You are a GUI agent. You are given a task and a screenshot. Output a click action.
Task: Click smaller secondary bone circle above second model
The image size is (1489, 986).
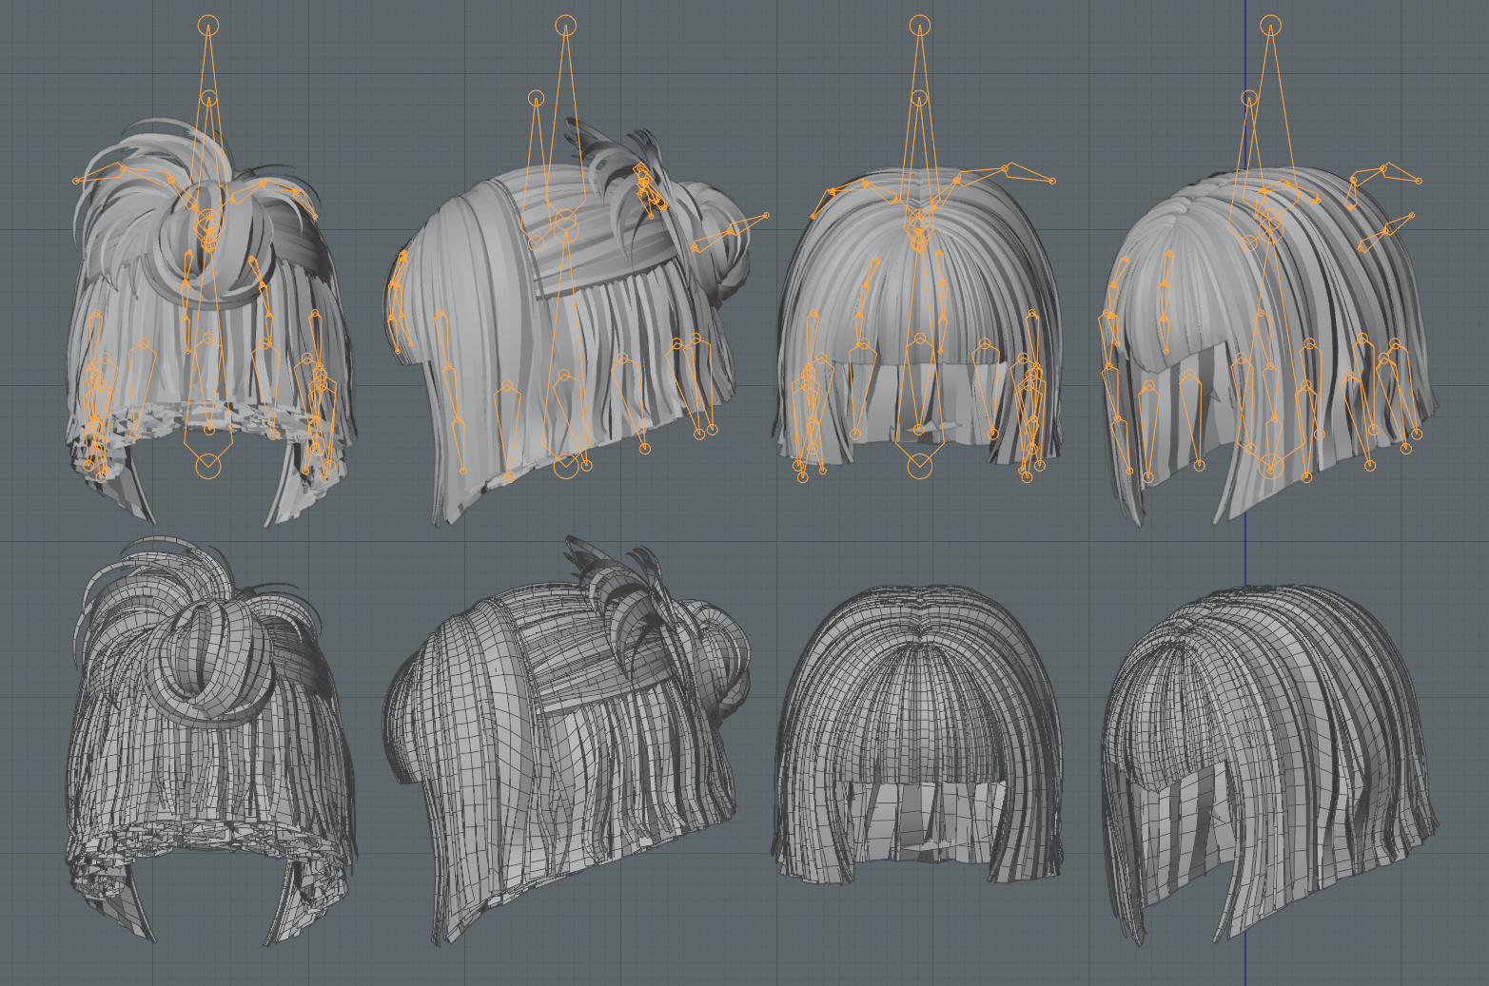coord(537,98)
